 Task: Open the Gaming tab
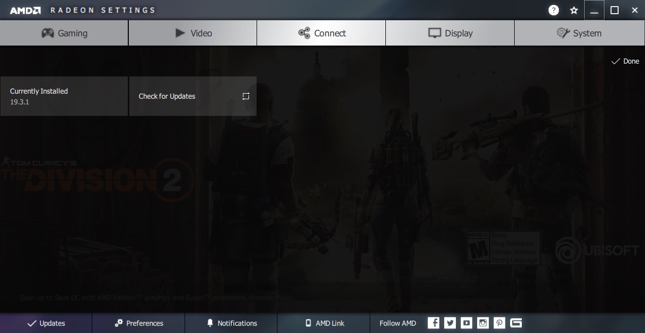64,33
